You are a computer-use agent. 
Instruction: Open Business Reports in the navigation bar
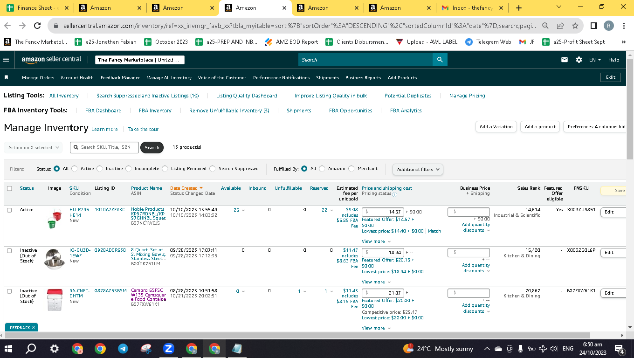[363, 78]
